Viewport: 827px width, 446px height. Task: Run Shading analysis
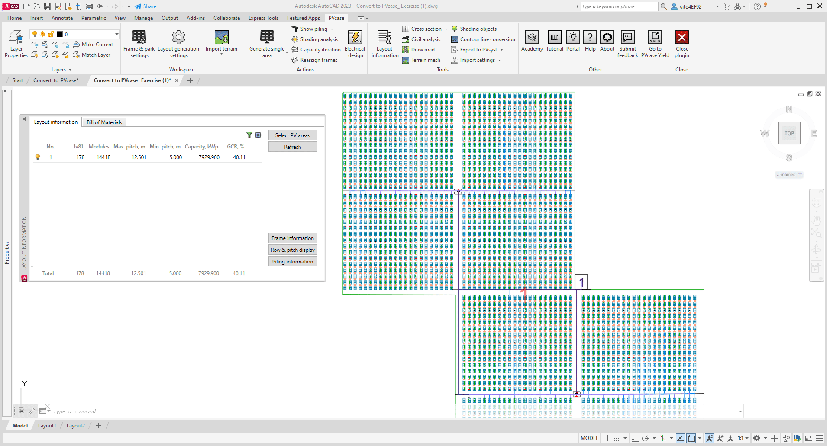click(315, 39)
